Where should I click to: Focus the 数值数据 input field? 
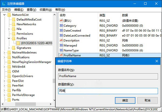tap(108, 91)
